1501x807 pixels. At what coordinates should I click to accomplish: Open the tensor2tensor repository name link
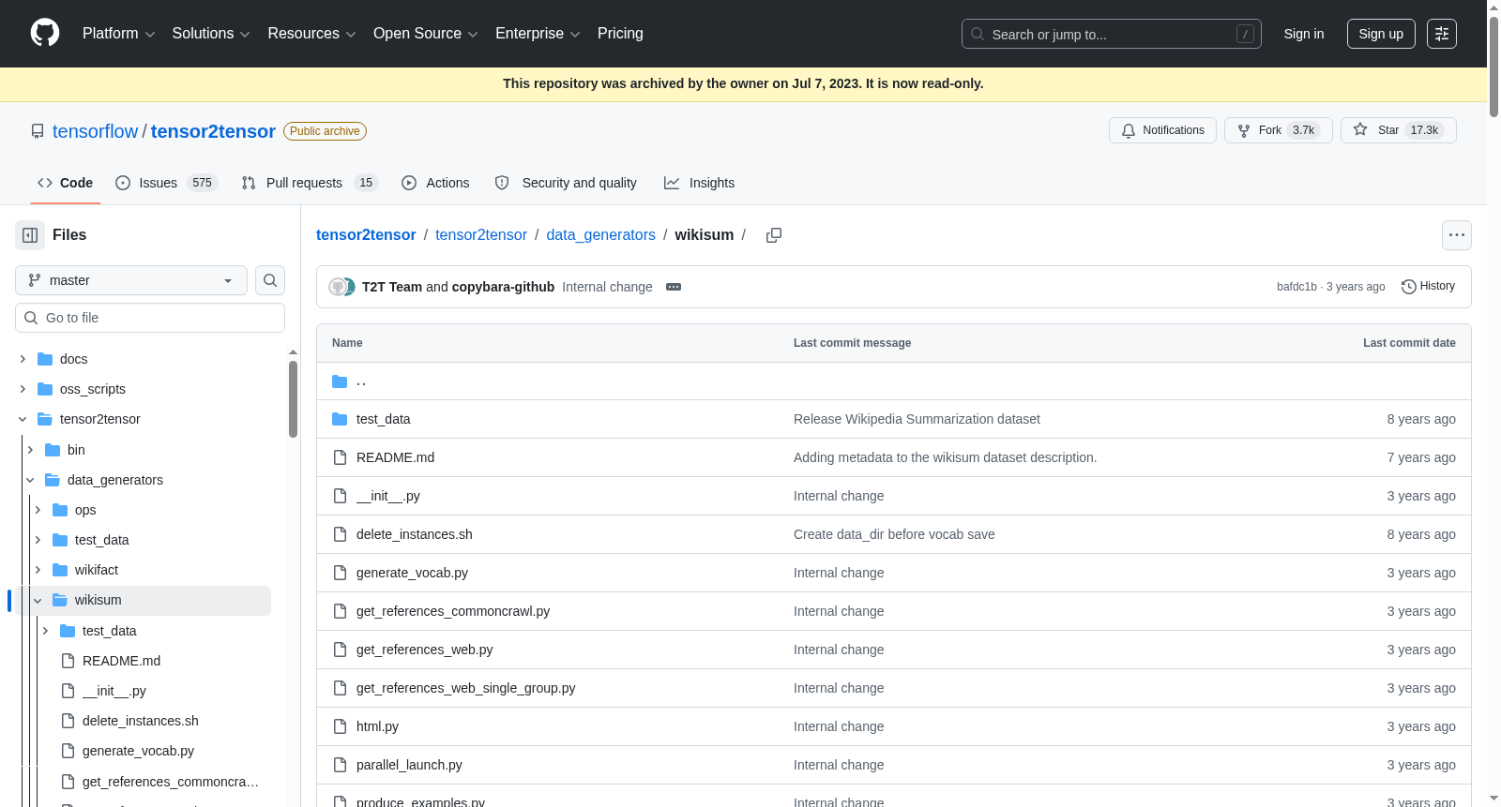click(x=213, y=131)
